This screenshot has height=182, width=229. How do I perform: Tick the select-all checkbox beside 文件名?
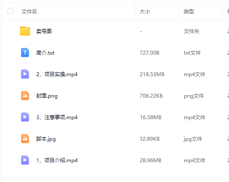coord(10,11)
